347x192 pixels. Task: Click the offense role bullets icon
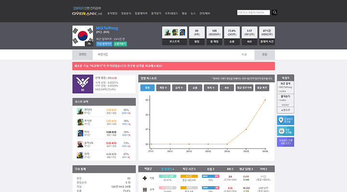(x=145, y=190)
